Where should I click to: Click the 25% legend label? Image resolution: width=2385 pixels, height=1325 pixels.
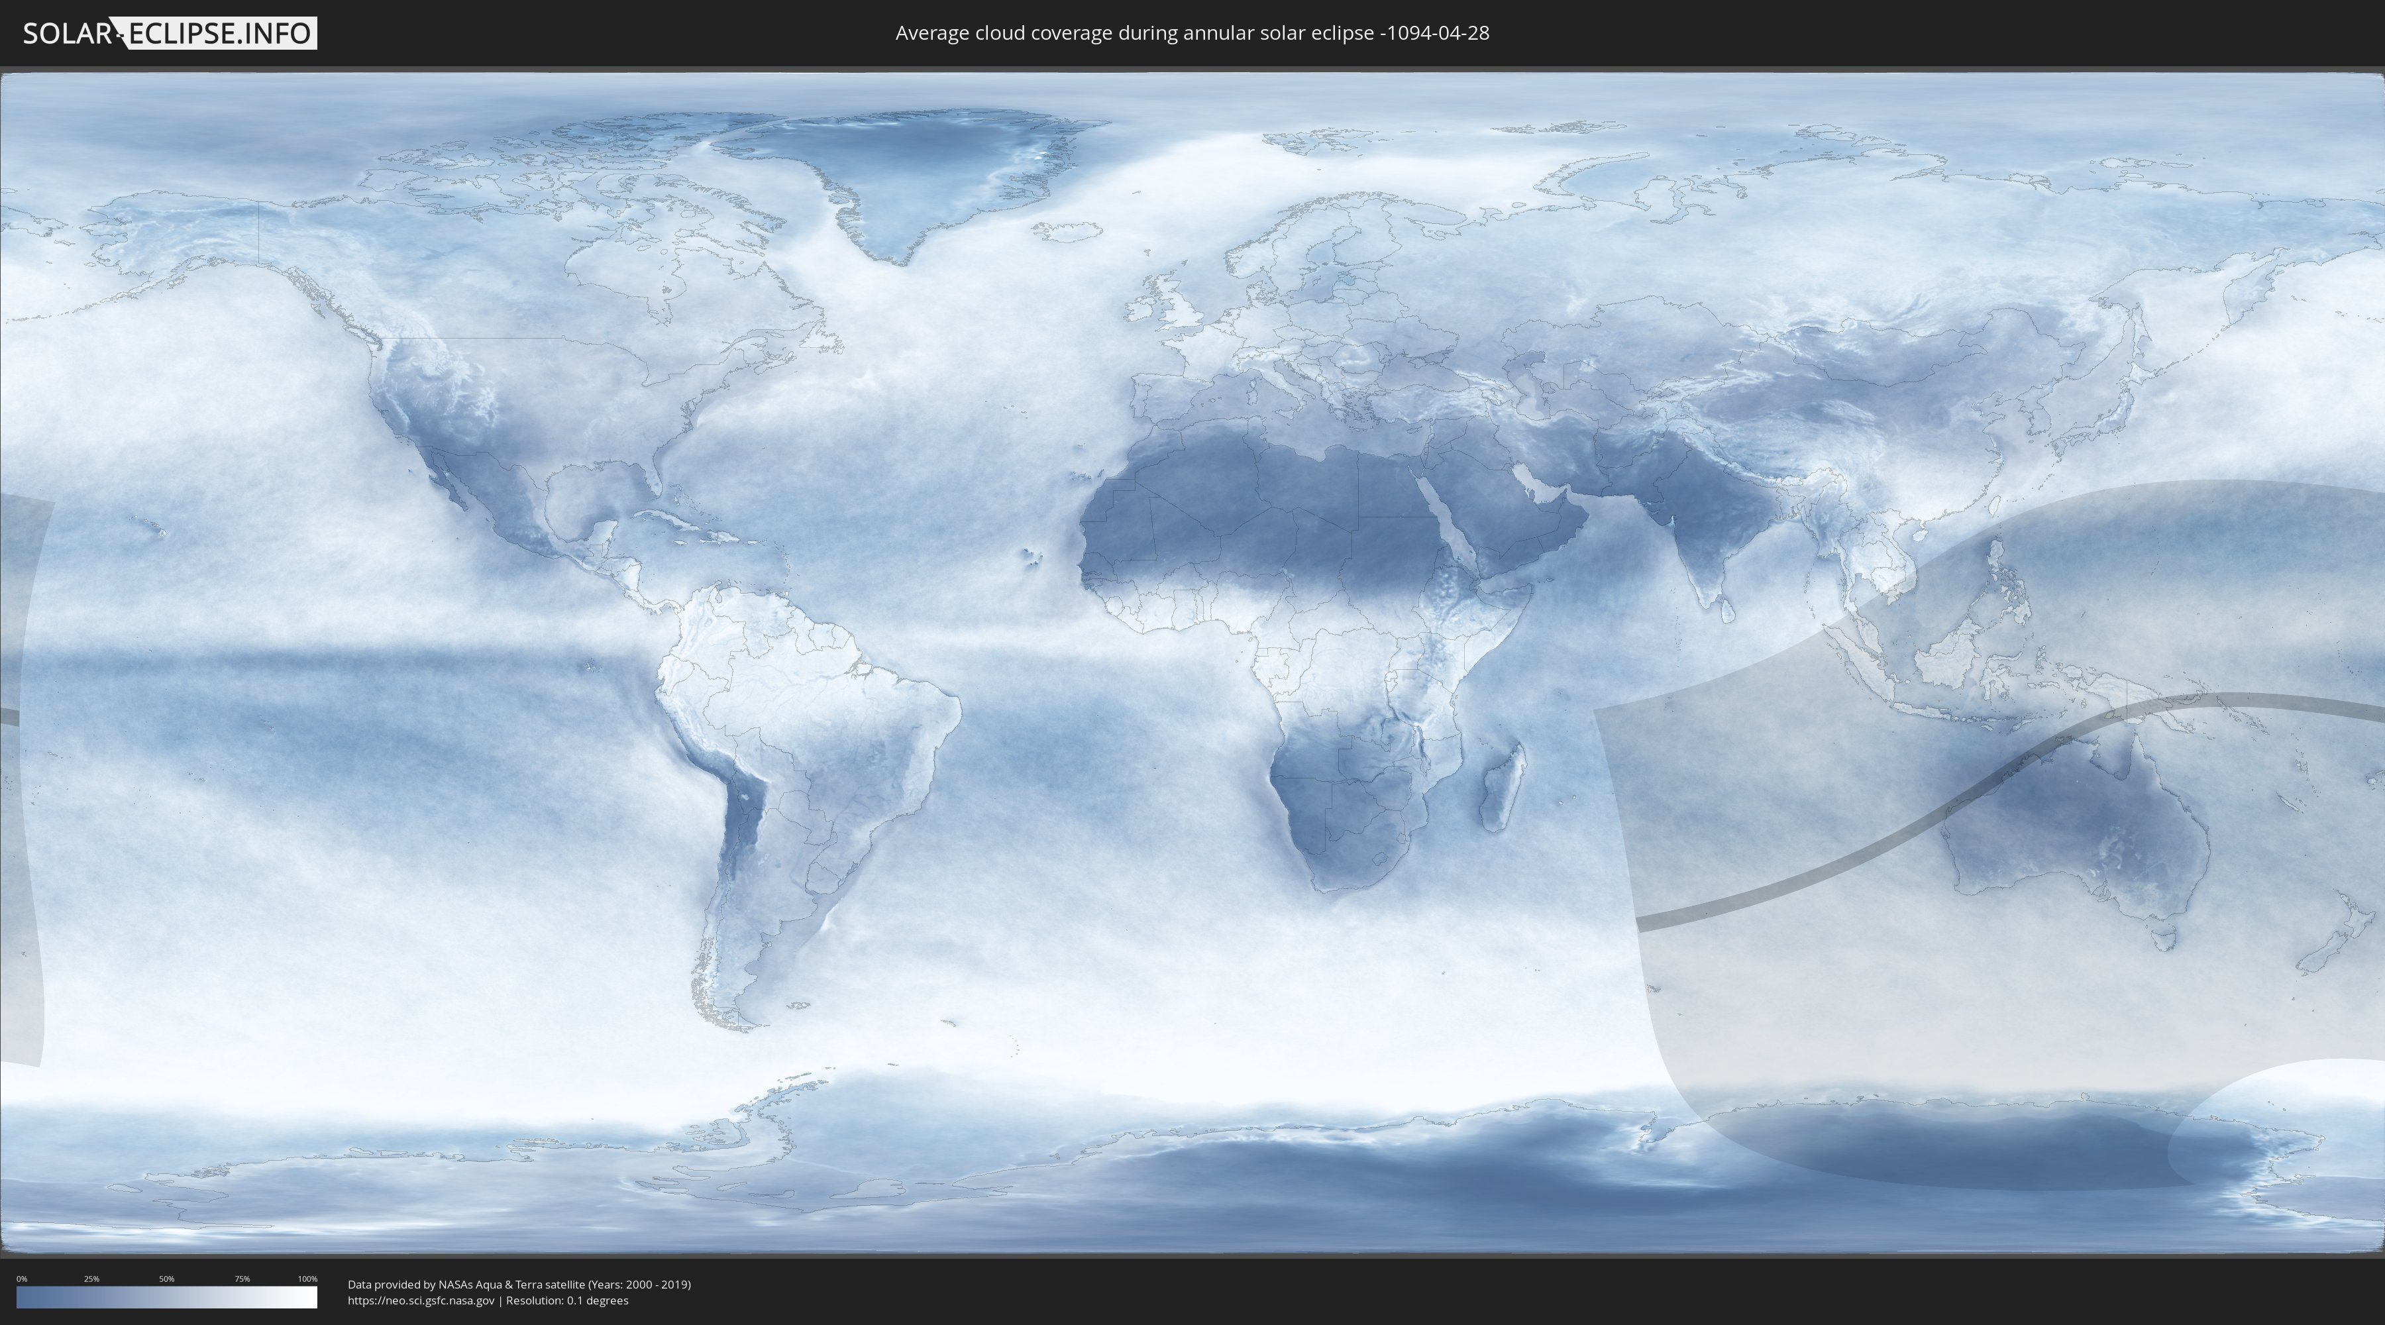tap(91, 1279)
